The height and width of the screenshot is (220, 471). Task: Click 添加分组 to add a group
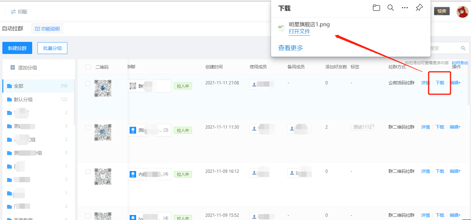point(27,68)
